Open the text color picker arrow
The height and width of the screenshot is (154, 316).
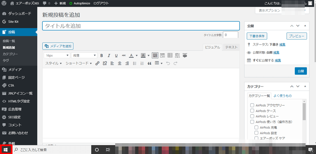[137, 55]
